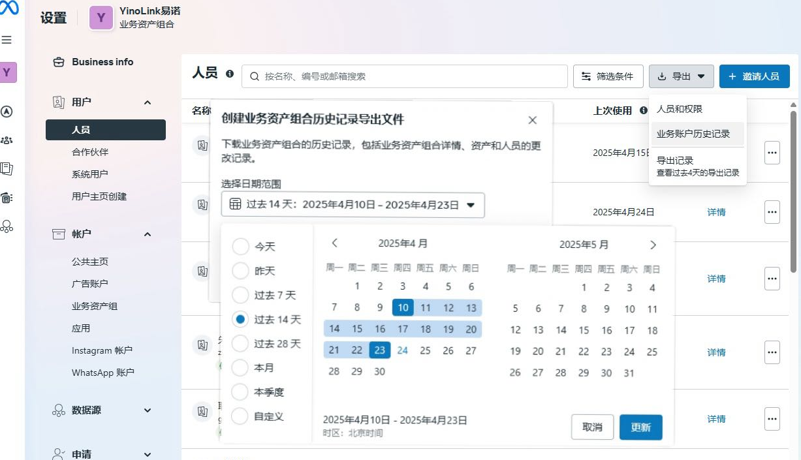Click the 更新 button
Screen dimensions: 801x460
click(640, 427)
